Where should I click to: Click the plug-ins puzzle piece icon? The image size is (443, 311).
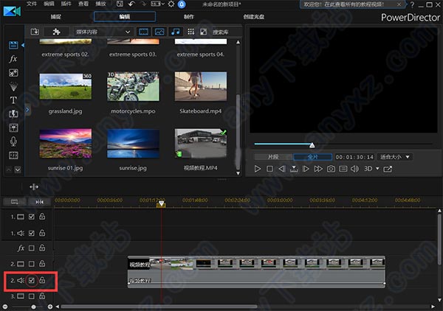[x=56, y=32]
